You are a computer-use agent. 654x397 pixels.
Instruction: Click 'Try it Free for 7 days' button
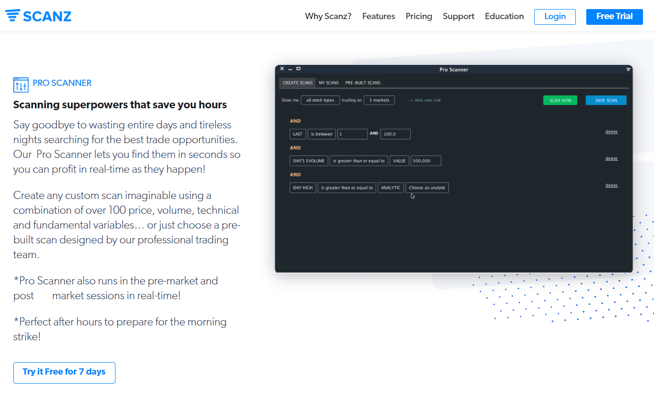tap(64, 372)
